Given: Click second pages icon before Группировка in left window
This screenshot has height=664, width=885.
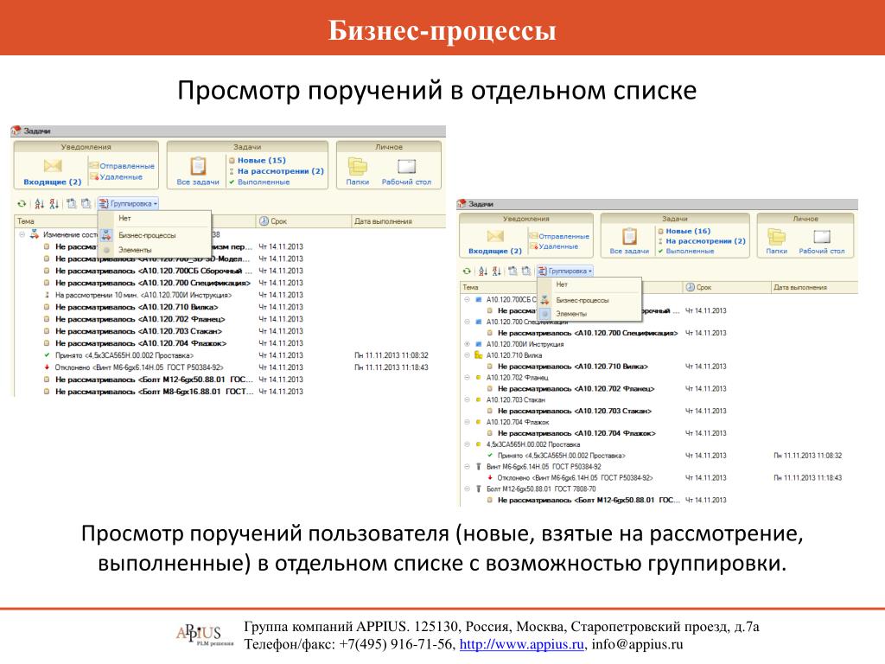Looking at the screenshot, I should [x=86, y=204].
